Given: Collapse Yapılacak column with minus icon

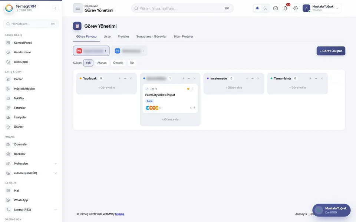Looking at the screenshot, I should point(125,78).
